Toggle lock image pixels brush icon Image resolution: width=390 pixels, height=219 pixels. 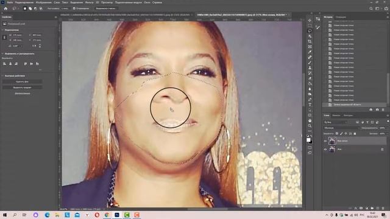pyautogui.click(x=341, y=134)
